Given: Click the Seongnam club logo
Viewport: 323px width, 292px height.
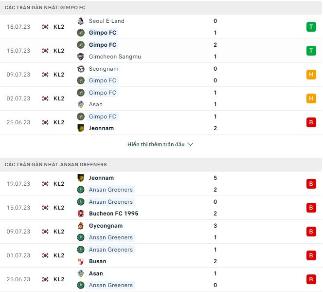Looking at the screenshot, I should [81, 69].
